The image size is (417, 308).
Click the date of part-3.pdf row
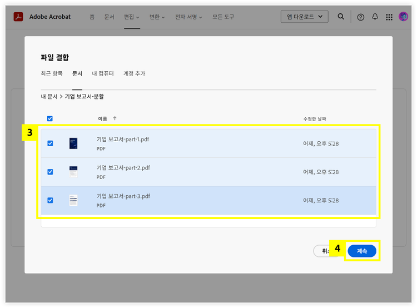click(321, 201)
